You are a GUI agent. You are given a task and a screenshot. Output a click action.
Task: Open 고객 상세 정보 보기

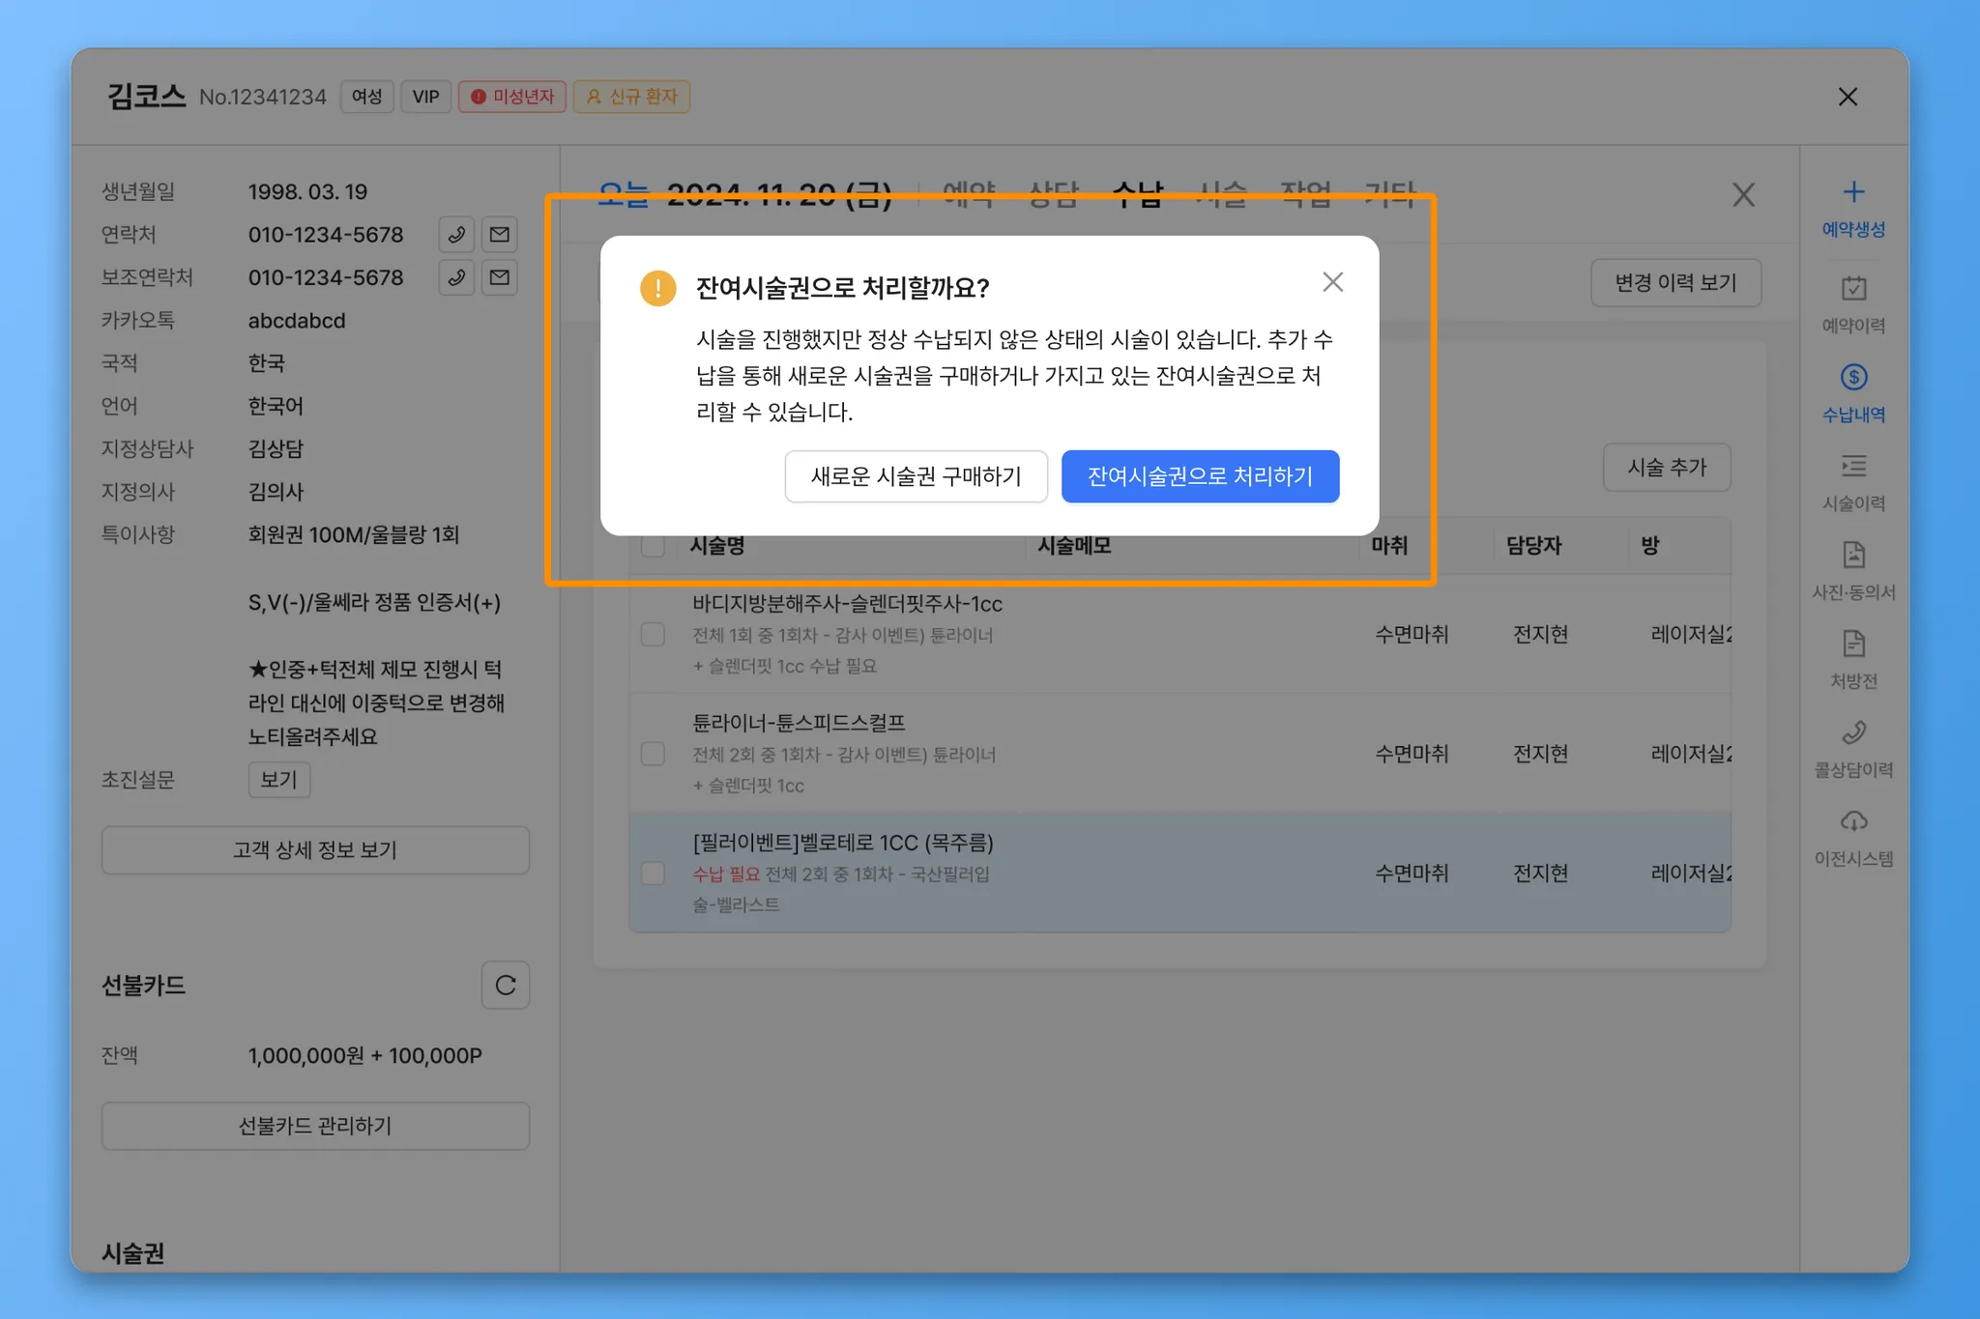pyautogui.click(x=315, y=850)
